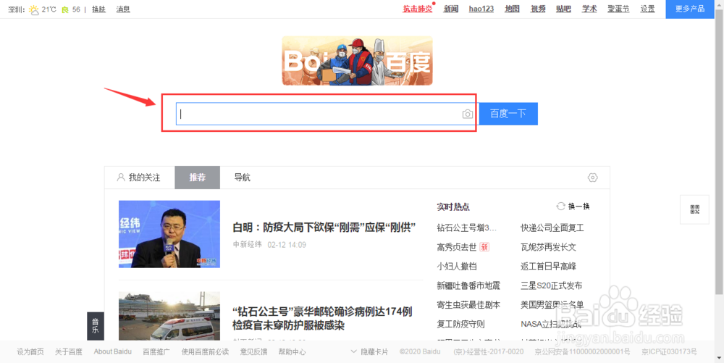Open headline 白明：防疫大局下欲保“刚需”应保“刚供”
The height and width of the screenshot is (363, 724).
coord(324,228)
